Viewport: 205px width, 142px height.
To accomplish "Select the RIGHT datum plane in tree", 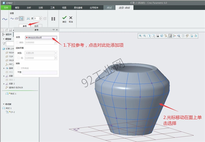I will (x=10, y=53).
